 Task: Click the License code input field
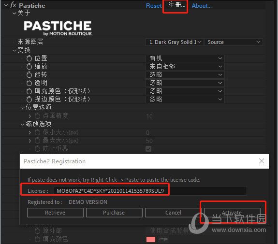(x=150, y=191)
